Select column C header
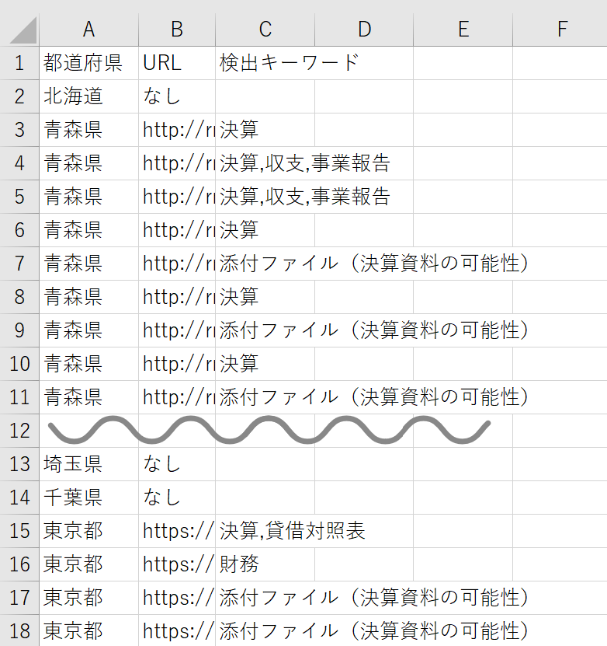The height and width of the screenshot is (646, 607). 265,30
